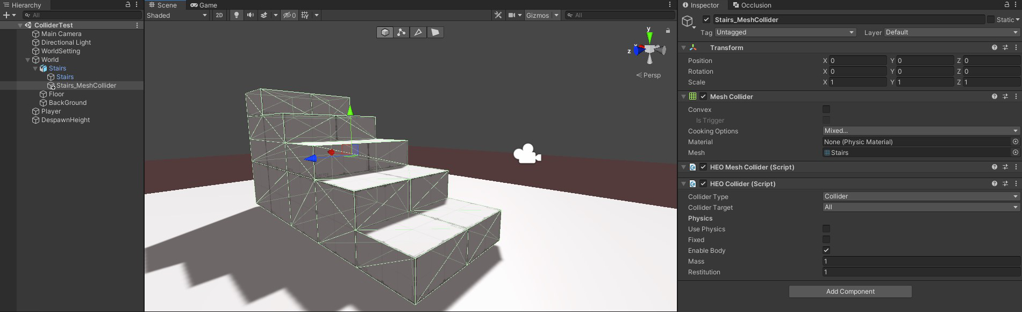Open the Hierarchy create (+) menu

pyautogui.click(x=9, y=15)
